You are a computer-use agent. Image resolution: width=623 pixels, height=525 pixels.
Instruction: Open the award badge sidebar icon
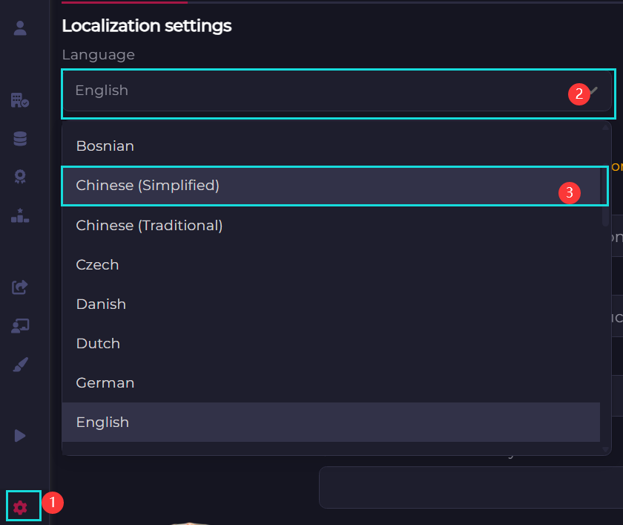click(x=20, y=177)
